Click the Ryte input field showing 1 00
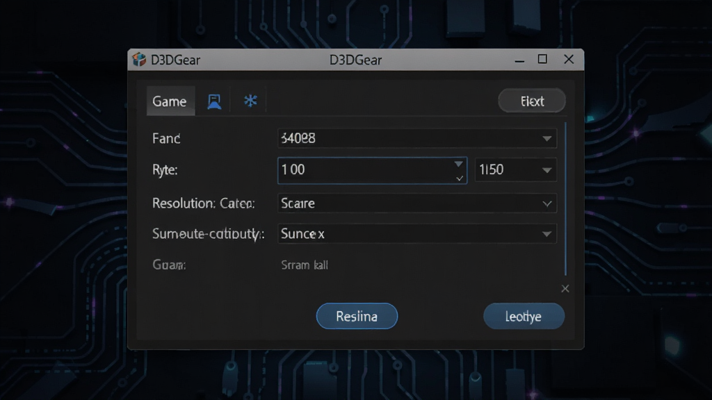The width and height of the screenshot is (712, 400). [372, 170]
